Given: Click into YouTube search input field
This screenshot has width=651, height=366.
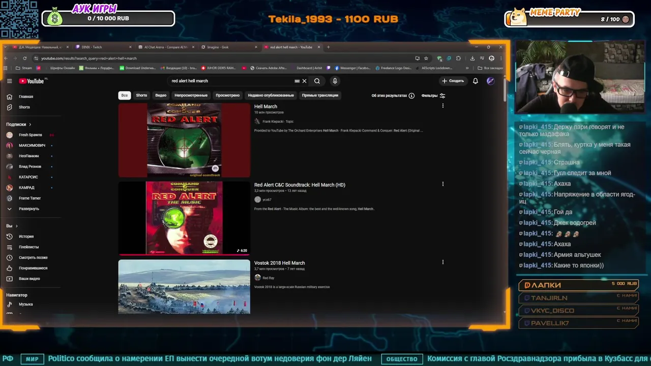Looking at the screenshot, I should [x=231, y=81].
